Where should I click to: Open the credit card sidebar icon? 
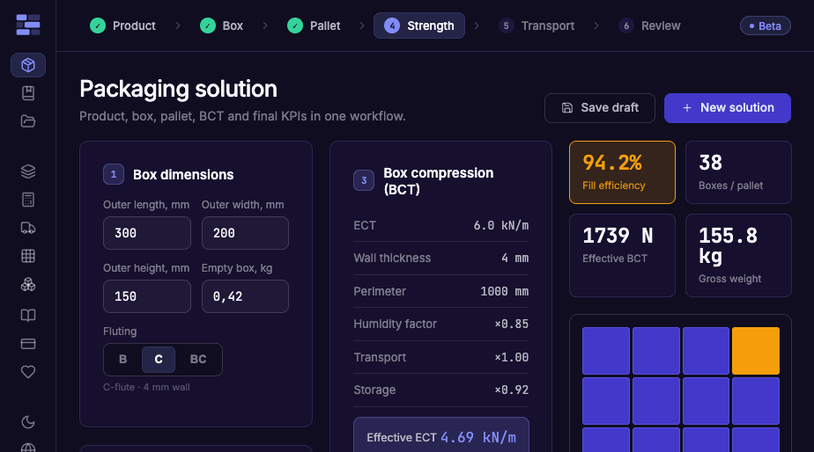pos(28,344)
